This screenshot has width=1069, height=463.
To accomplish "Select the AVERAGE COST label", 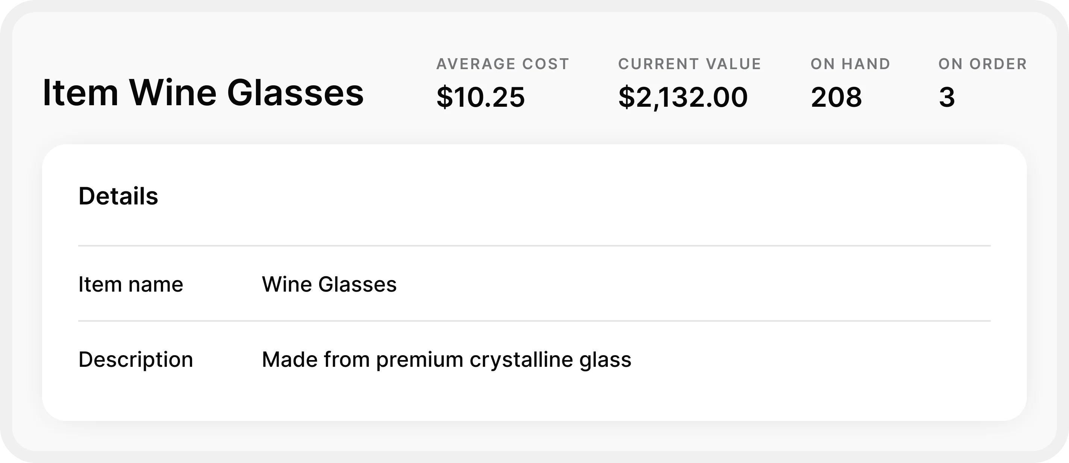I will coord(503,64).
